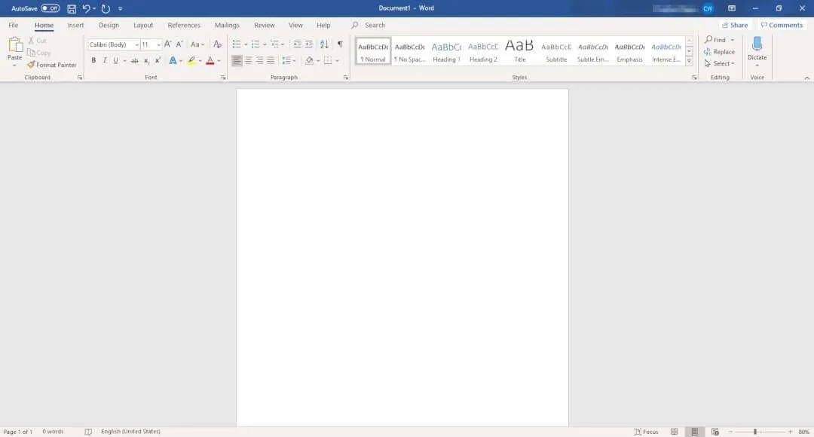
Task: Center align the paragraph
Action: (248, 61)
